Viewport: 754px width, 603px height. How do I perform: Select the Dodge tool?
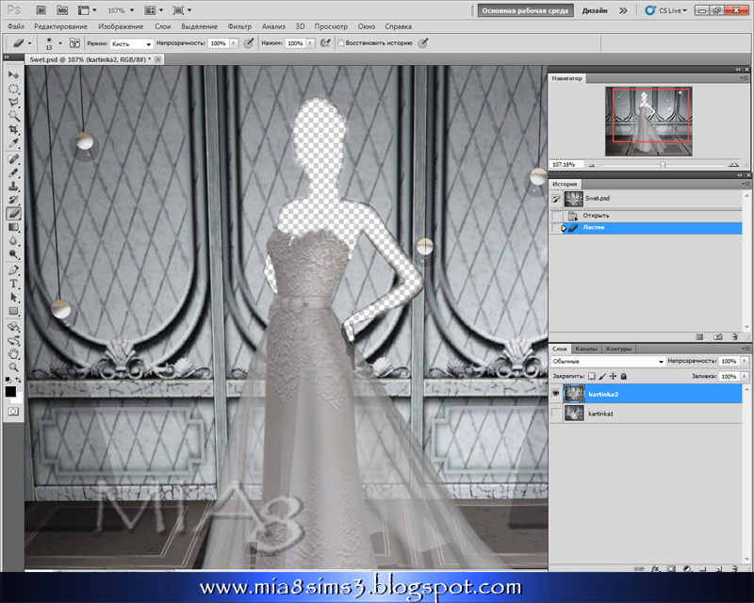point(13,254)
